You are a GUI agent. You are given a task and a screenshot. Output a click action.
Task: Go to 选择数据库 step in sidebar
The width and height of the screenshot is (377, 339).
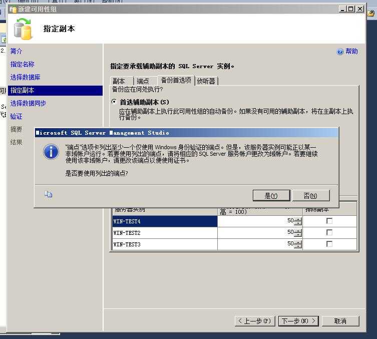point(25,77)
